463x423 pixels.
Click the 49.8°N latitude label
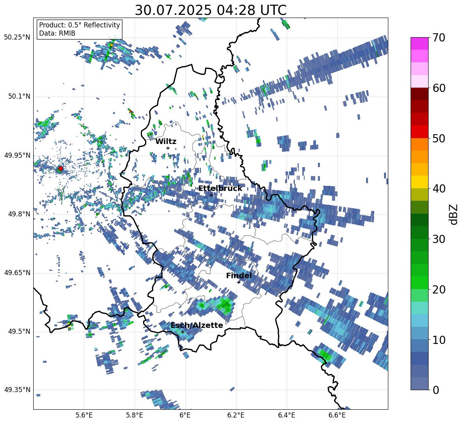[x=19, y=214]
